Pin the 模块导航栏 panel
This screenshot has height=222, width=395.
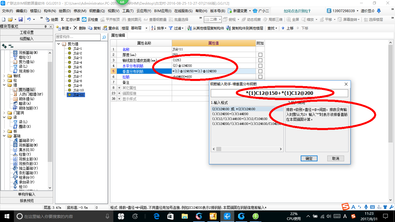tap(45, 27)
